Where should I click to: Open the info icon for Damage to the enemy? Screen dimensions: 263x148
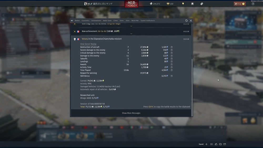click(171, 56)
